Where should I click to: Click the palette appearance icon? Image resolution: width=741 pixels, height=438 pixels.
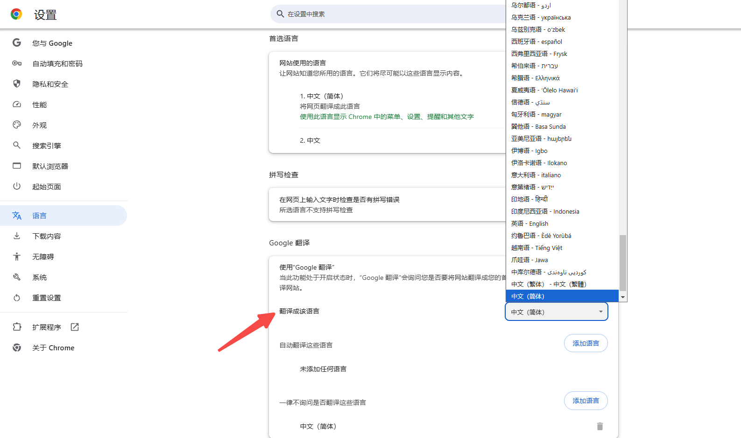click(x=17, y=125)
